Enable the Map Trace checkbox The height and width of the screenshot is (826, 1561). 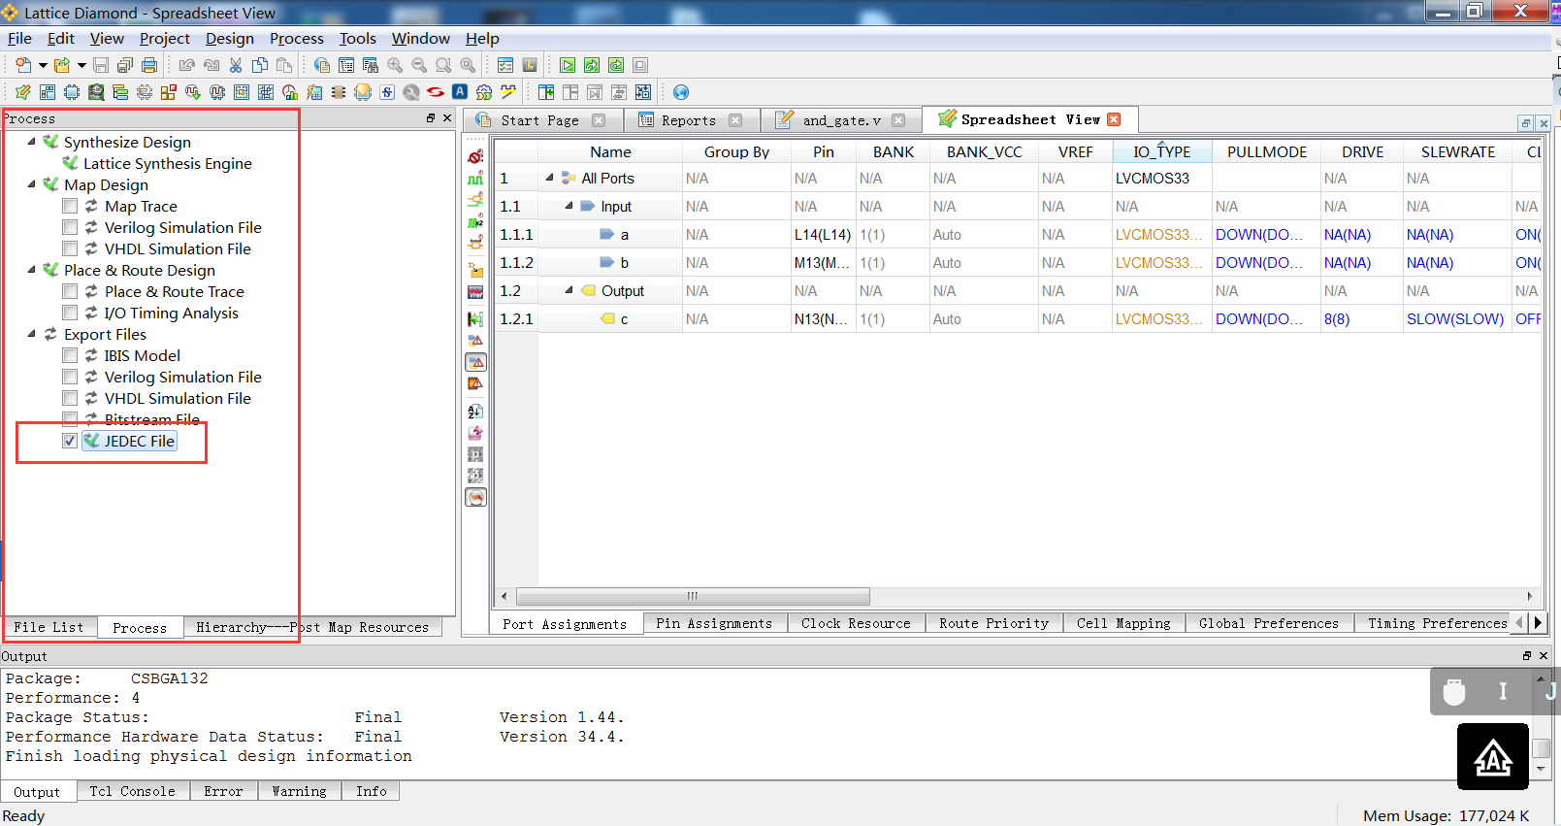tap(70, 206)
